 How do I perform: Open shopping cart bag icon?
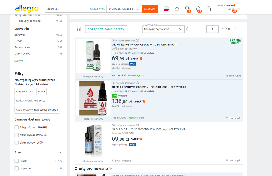pos(209,9)
